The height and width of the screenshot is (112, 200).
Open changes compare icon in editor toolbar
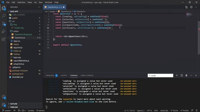(x=186, y=7)
